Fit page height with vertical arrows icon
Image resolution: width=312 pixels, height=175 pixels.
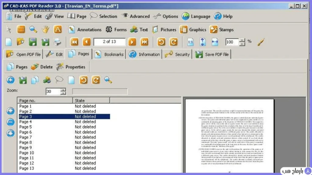click(x=203, y=42)
